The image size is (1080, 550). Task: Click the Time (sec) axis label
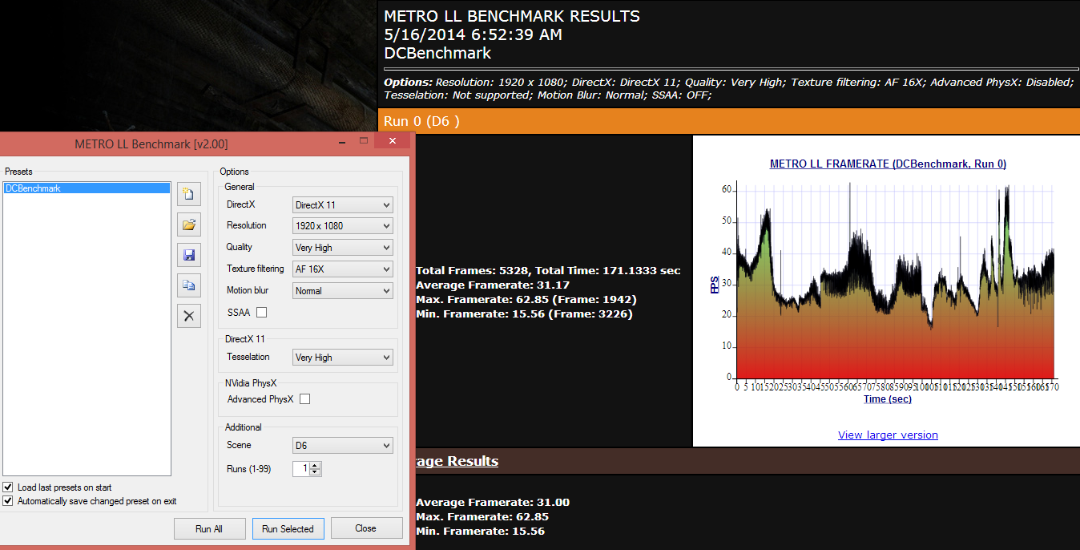[x=888, y=398]
